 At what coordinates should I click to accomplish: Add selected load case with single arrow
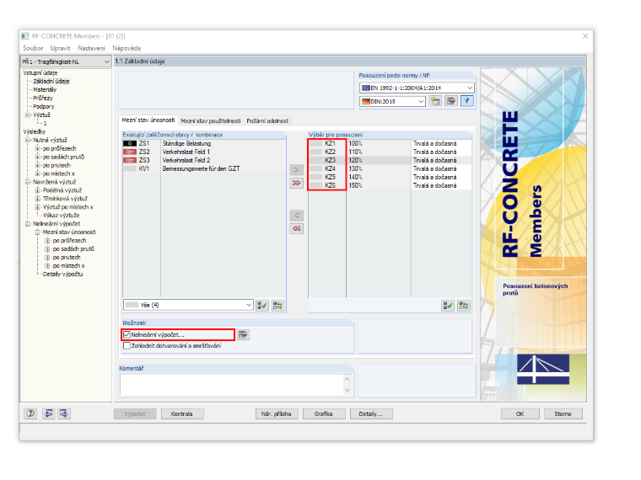[x=296, y=169]
